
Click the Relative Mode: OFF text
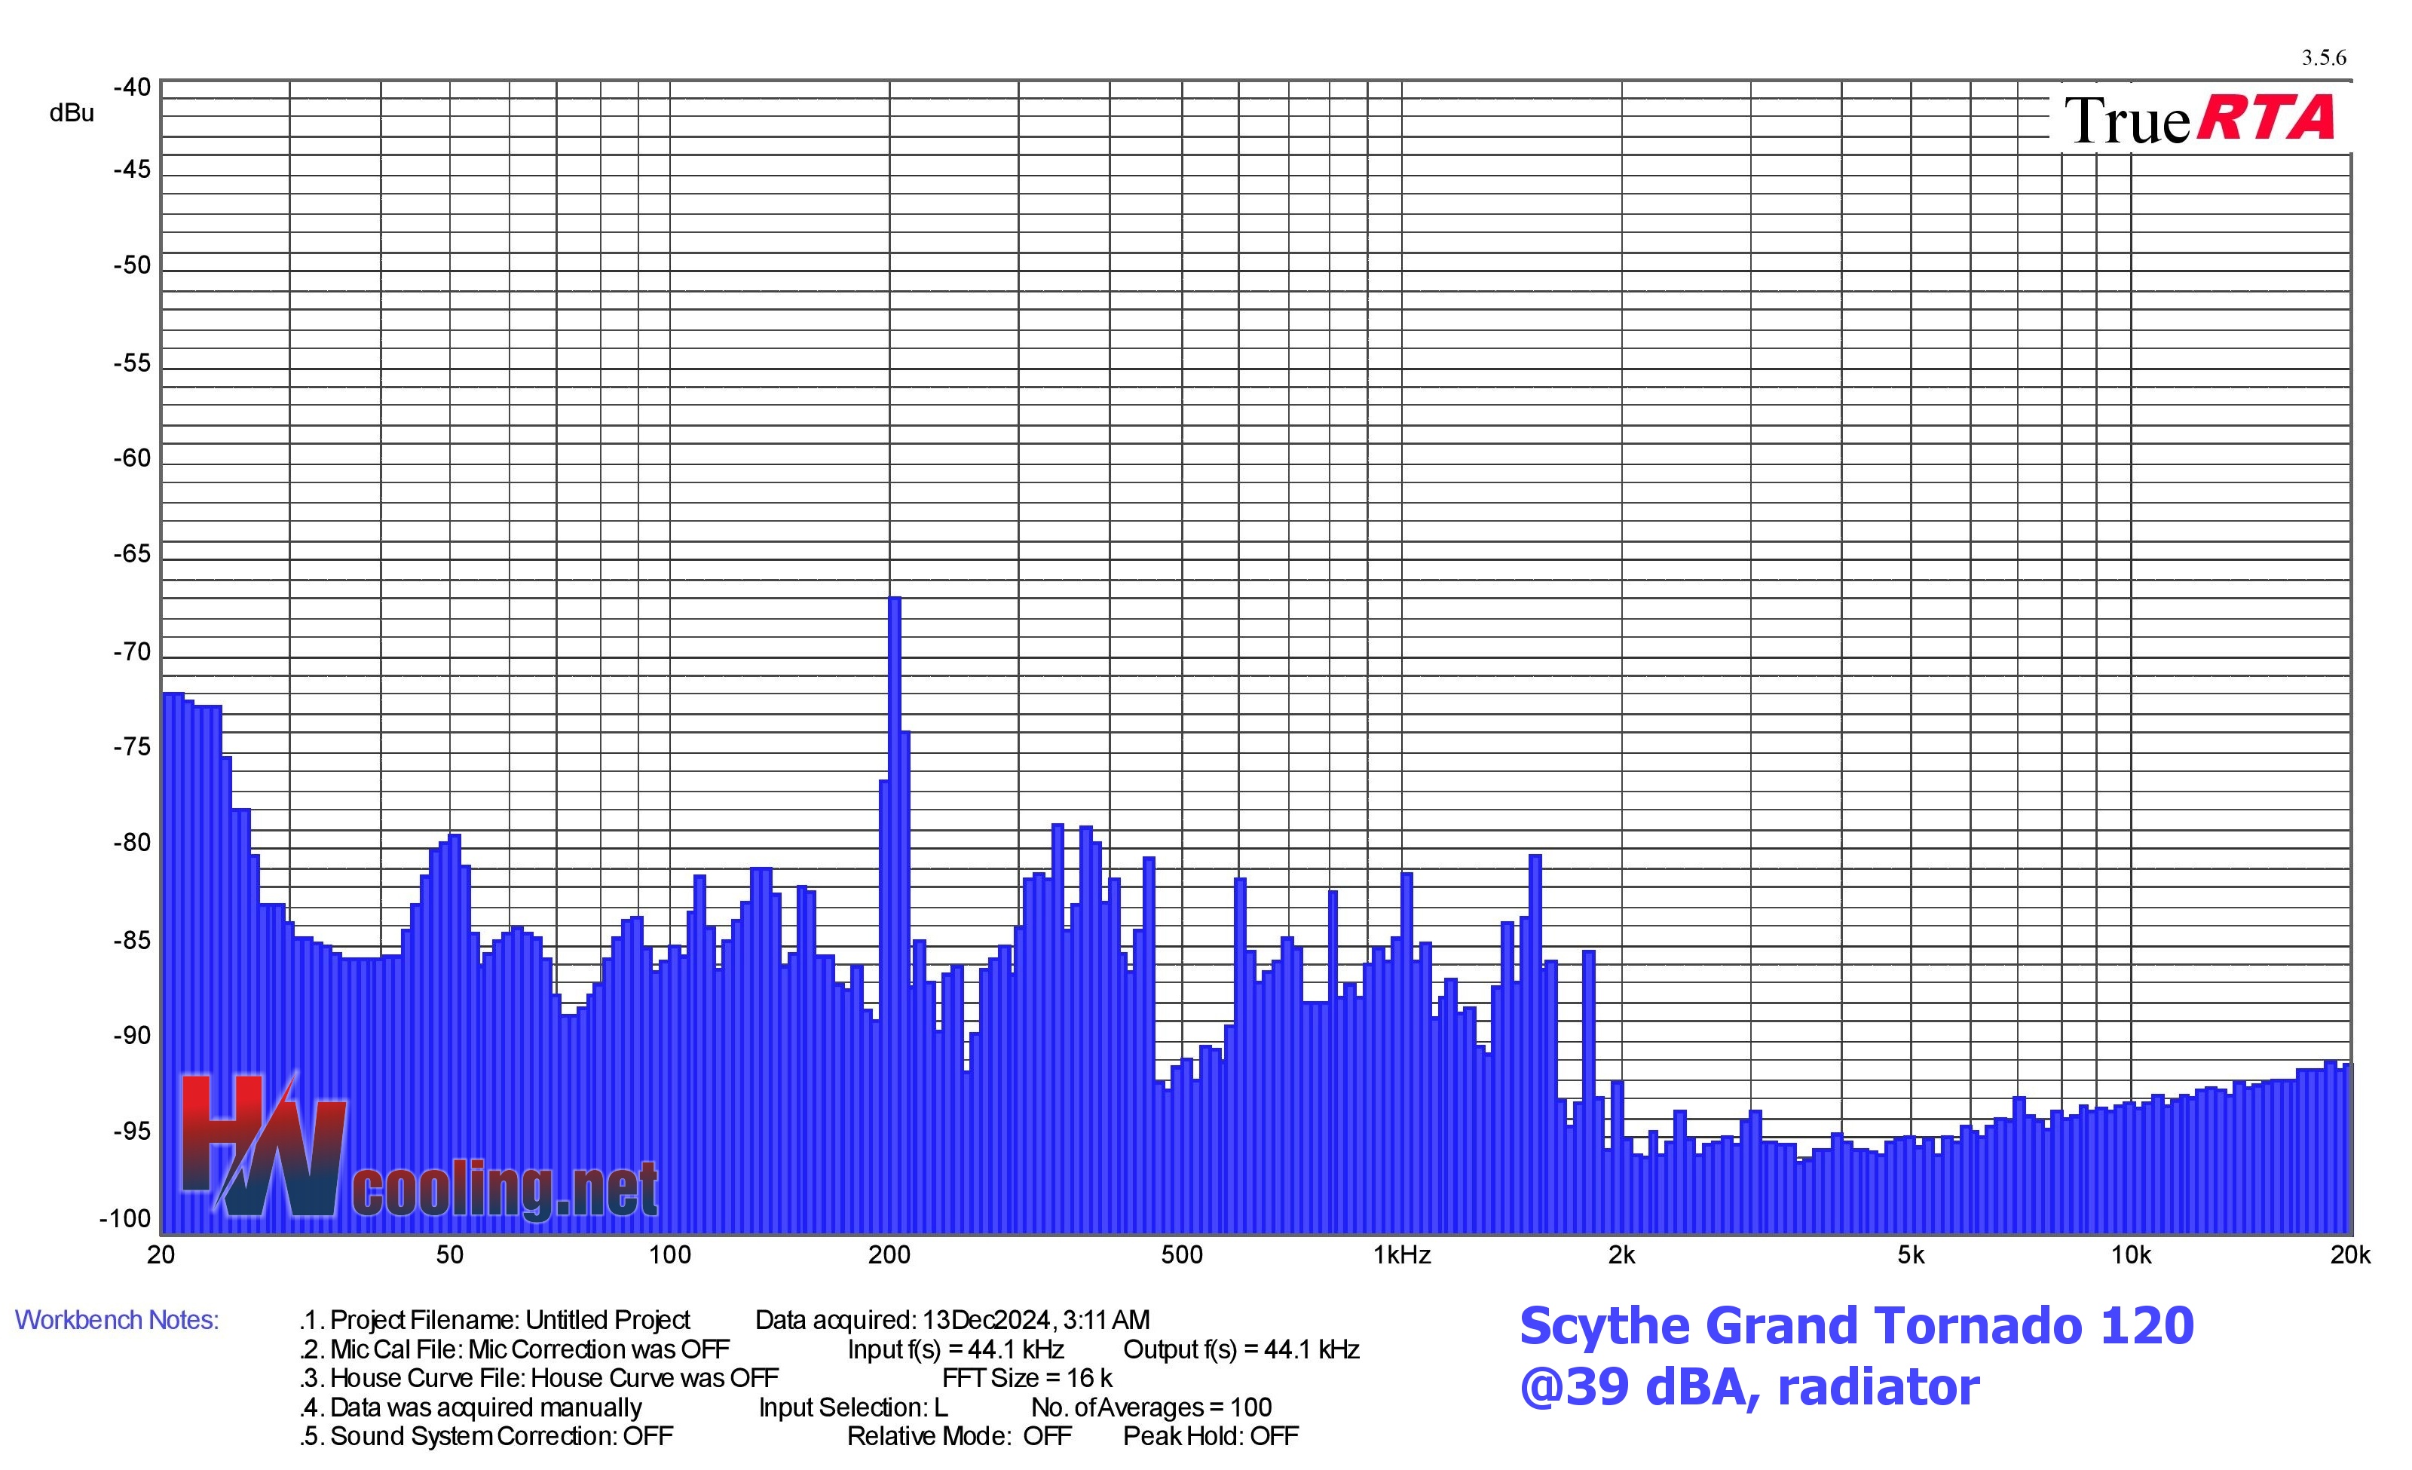point(960,1436)
